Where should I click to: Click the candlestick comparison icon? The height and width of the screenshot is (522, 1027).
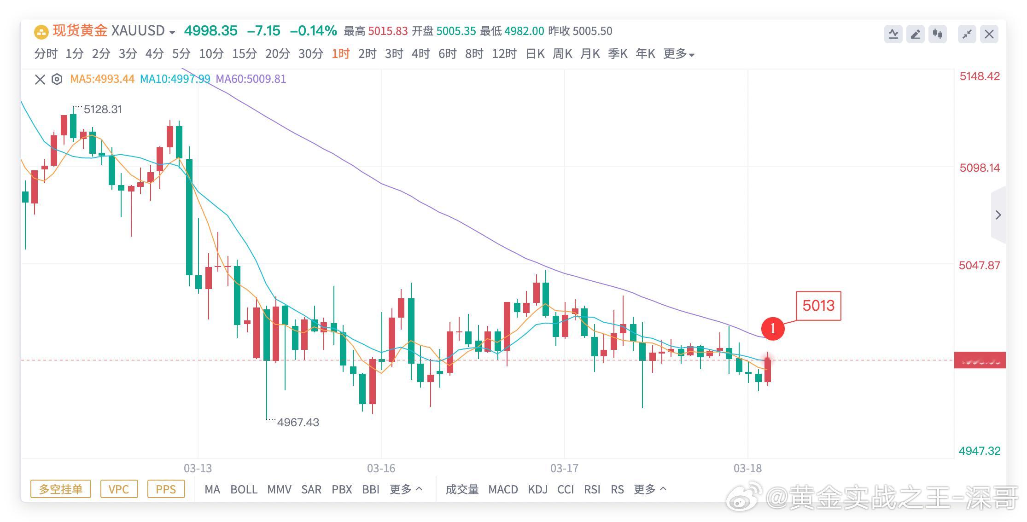click(938, 34)
